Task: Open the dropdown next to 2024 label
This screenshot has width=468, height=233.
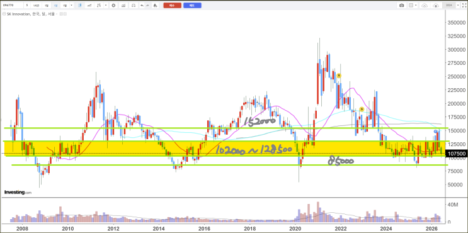Action: click(458, 6)
